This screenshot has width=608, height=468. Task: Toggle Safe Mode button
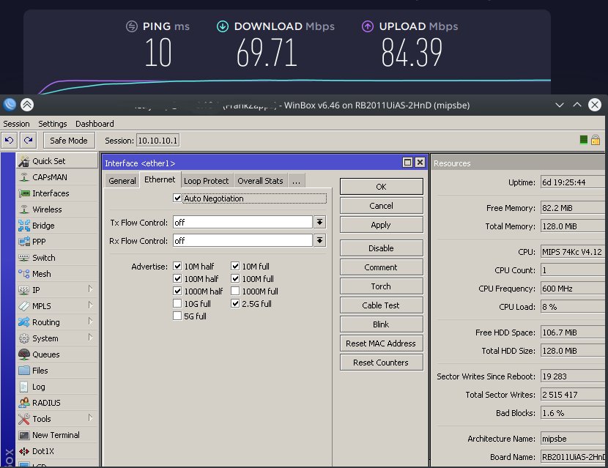pyautogui.click(x=69, y=141)
